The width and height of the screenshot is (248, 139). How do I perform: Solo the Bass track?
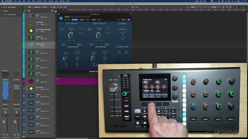pos(44,17)
